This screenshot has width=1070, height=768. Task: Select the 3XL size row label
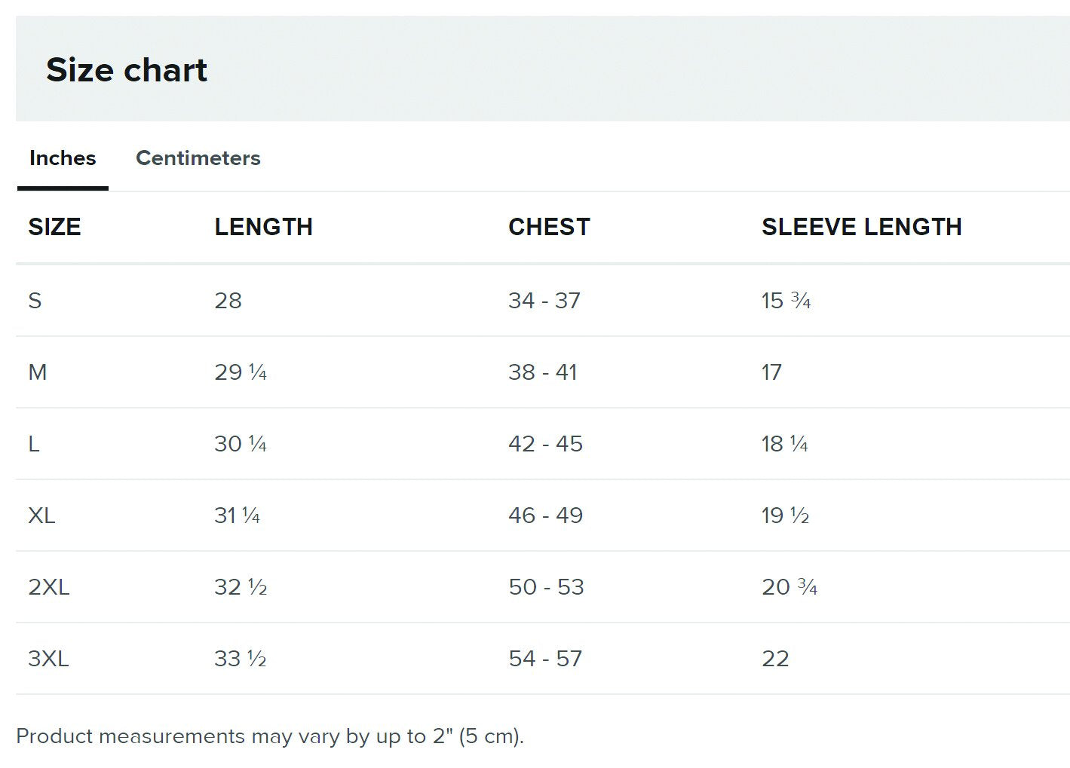tap(48, 659)
